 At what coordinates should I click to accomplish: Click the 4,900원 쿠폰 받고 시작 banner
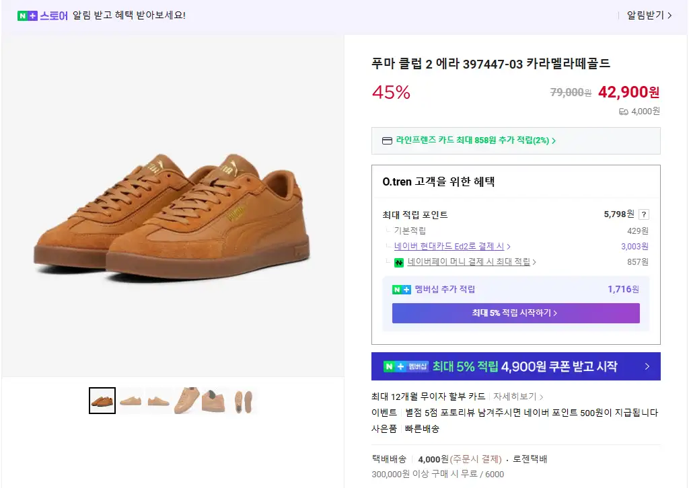tap(515, 366)
